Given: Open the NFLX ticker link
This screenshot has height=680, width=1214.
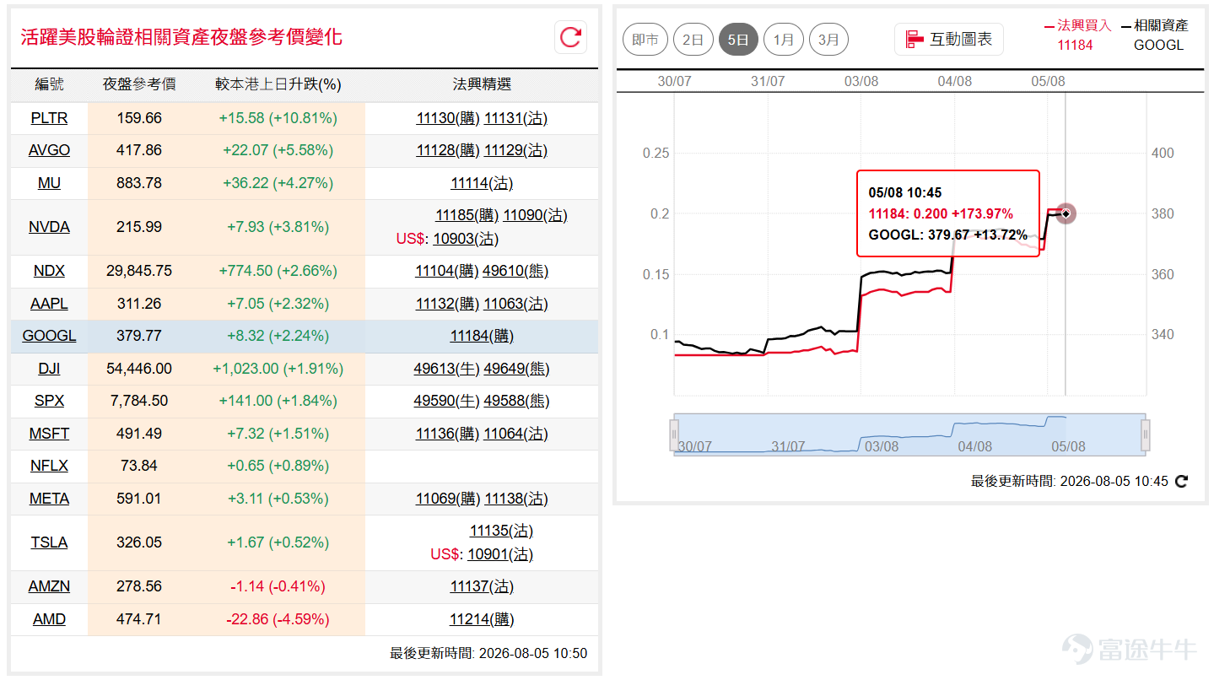Looking at the screenshot, I should click(x=49, y=466).
